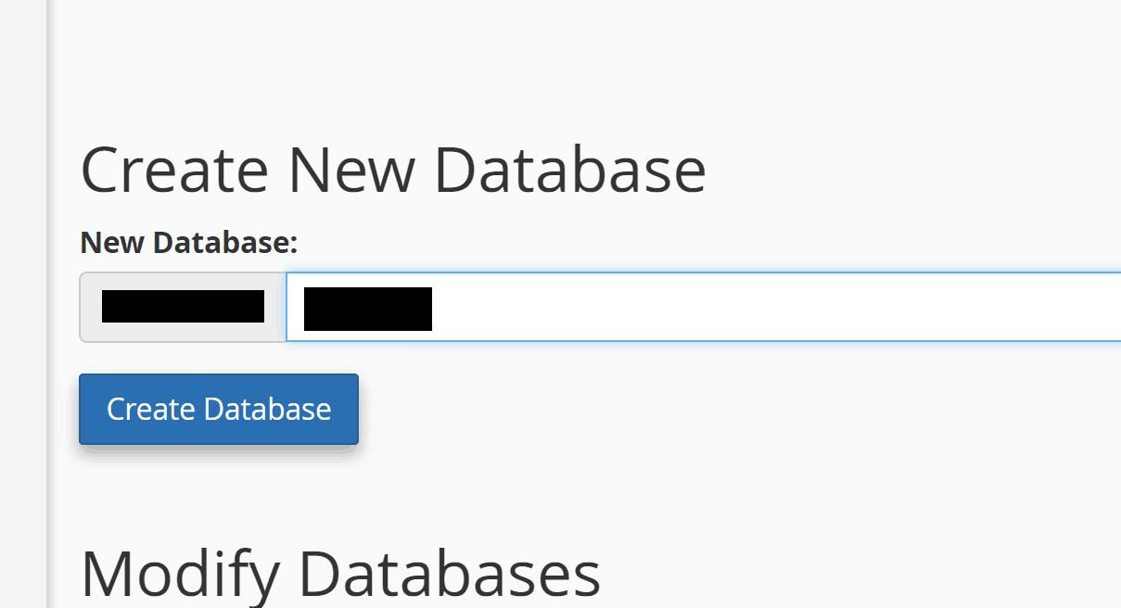The height and width of the screenshot is (608, 1121).
Task: Click the "Create New Database" heading
Action: 393,170
